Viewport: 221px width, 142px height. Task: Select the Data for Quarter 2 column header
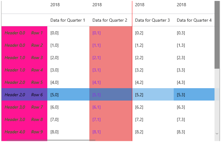click(x=110, y=20)
